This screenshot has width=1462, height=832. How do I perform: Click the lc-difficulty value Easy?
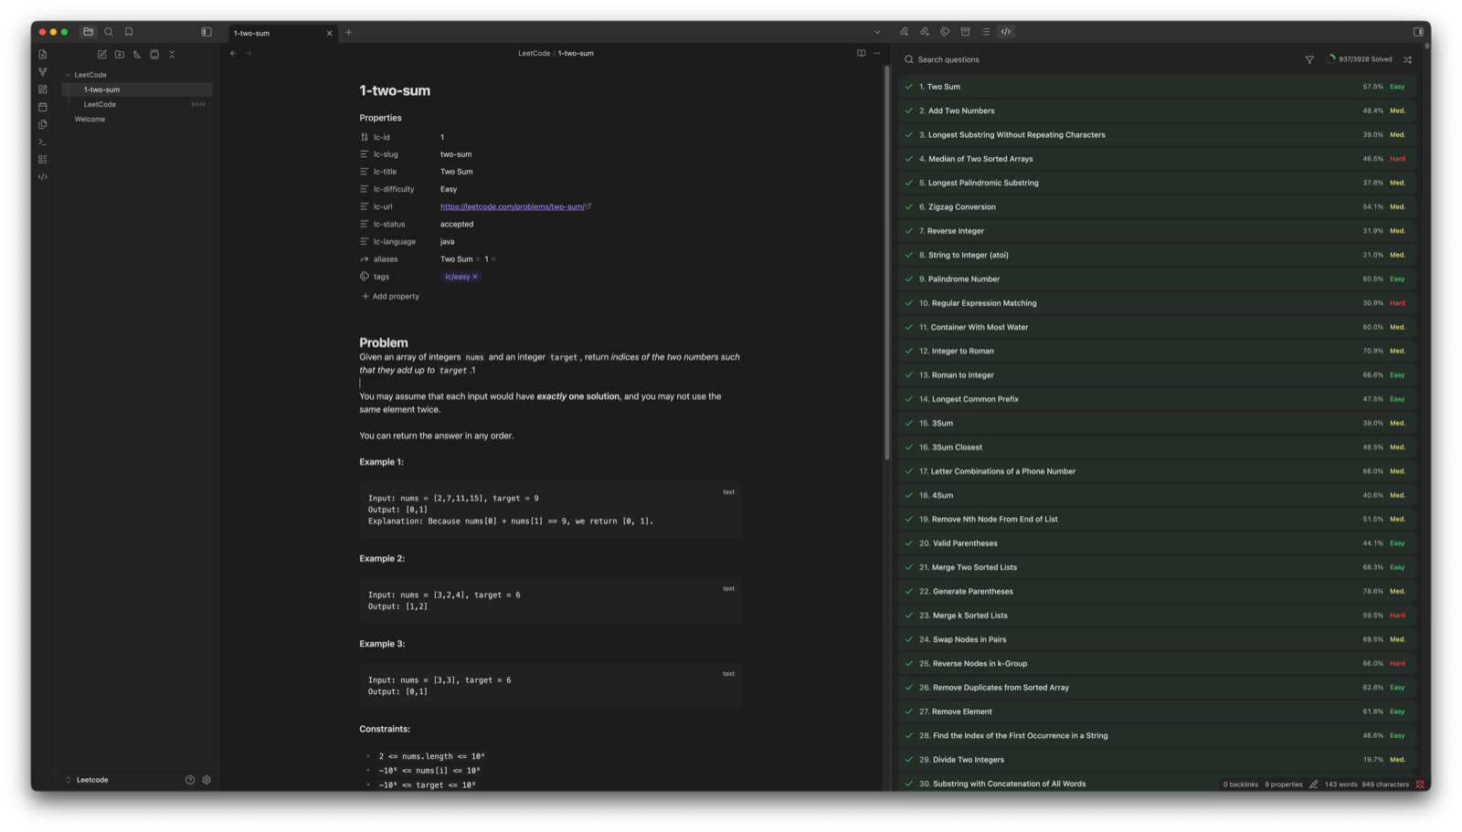pos(449,189)
